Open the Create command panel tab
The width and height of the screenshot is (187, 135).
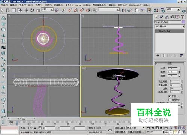[x=157, y=17]
